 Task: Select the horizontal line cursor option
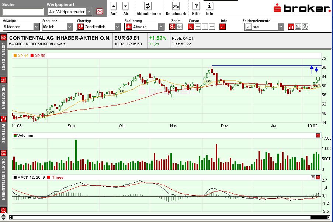point(212,26)
